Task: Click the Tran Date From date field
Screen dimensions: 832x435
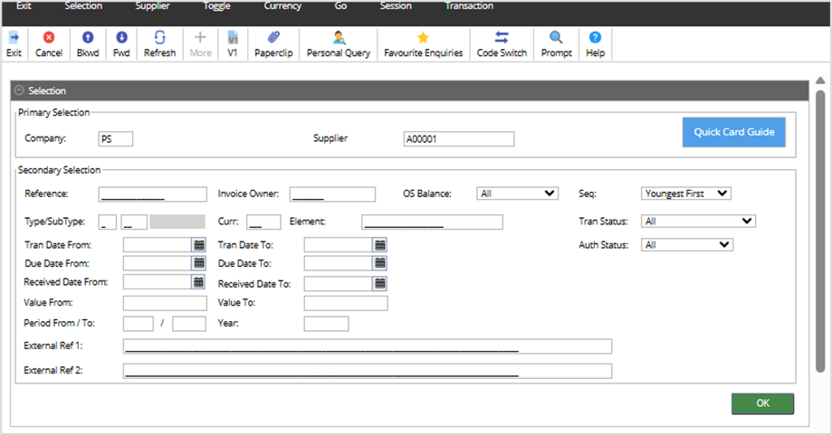Action: [x=157, y=245]
